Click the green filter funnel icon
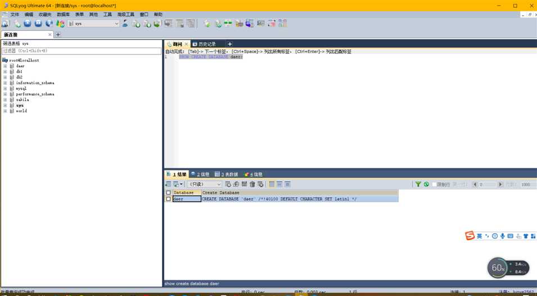Screen dimensions: 537x296 coord(418,184)
